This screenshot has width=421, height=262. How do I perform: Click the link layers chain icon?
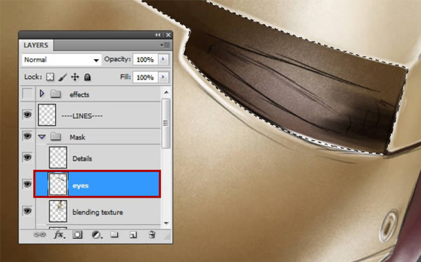pos(40,235)
